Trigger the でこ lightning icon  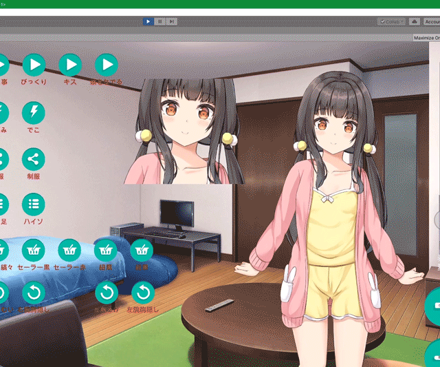[34, 112]
